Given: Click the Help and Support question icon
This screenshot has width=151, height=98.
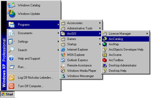Looking at the screenshot, I should pos(11,59).
